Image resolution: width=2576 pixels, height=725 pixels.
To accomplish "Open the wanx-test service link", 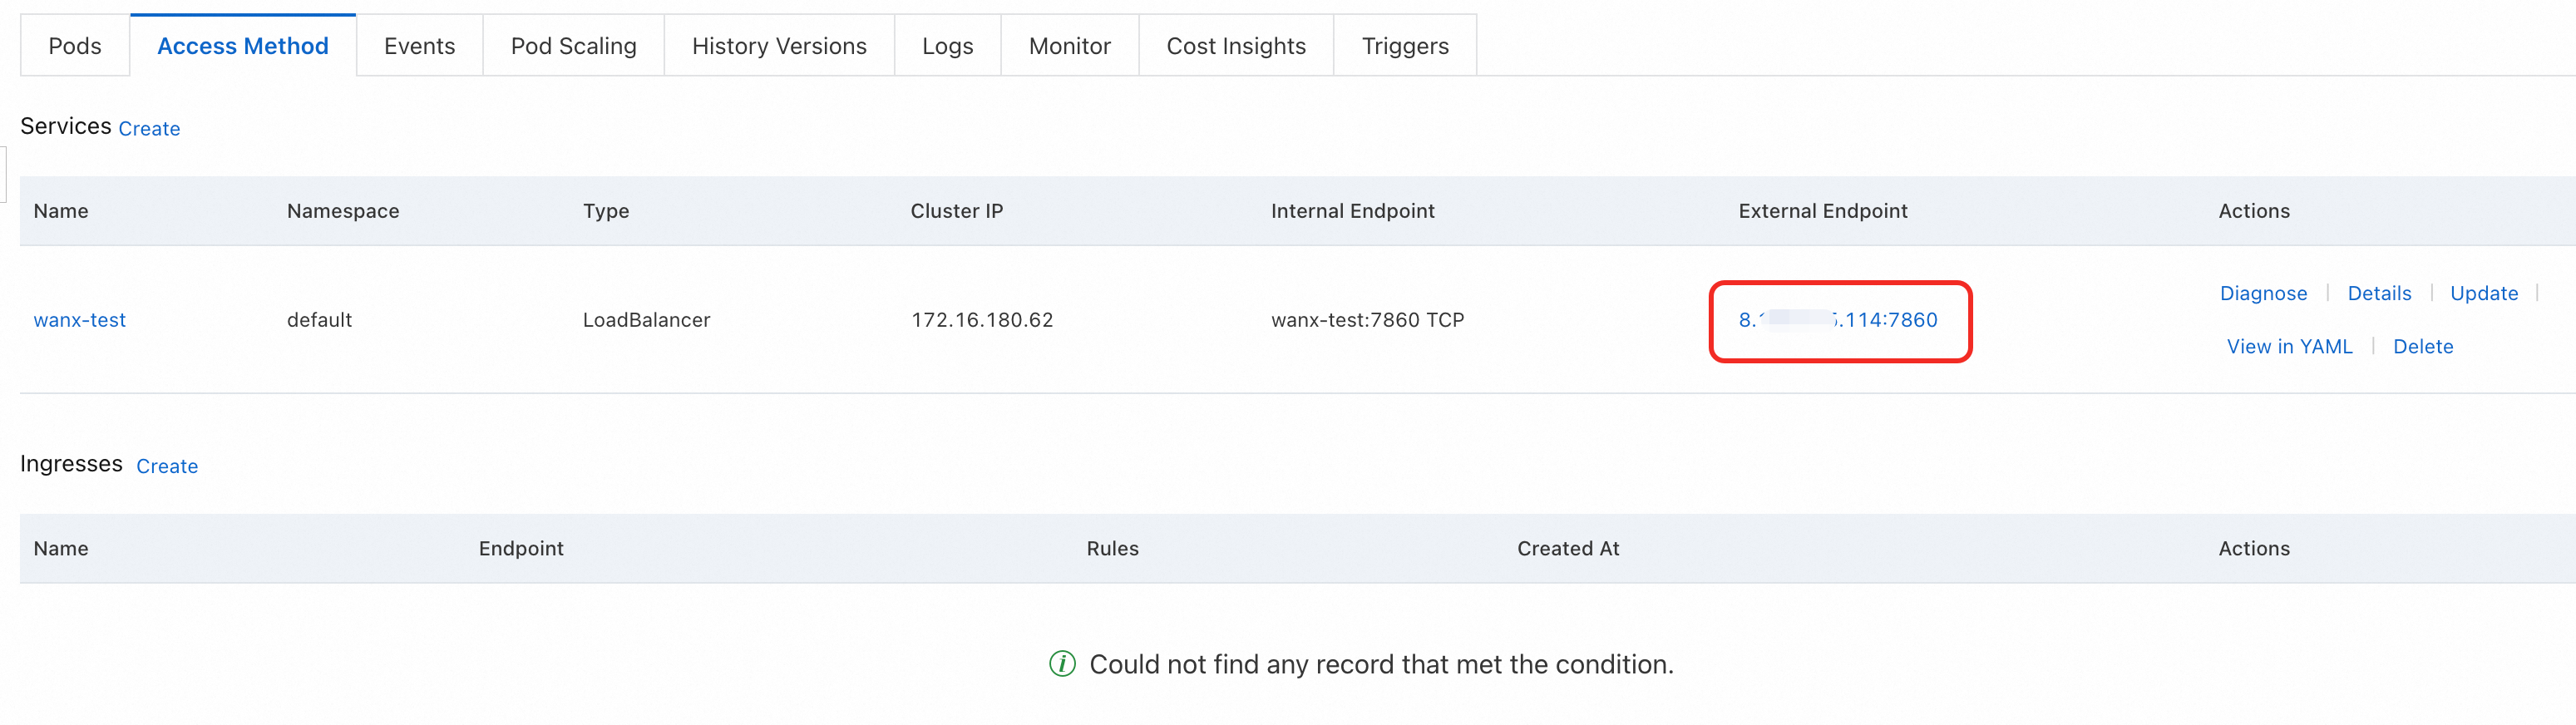I will click(80, 320).
